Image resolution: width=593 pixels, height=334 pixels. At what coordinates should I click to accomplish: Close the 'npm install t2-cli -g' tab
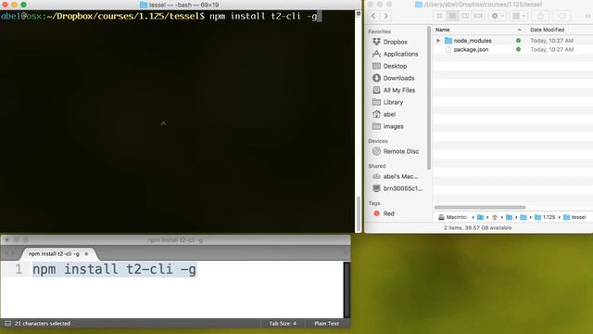(x=86, y=254)
